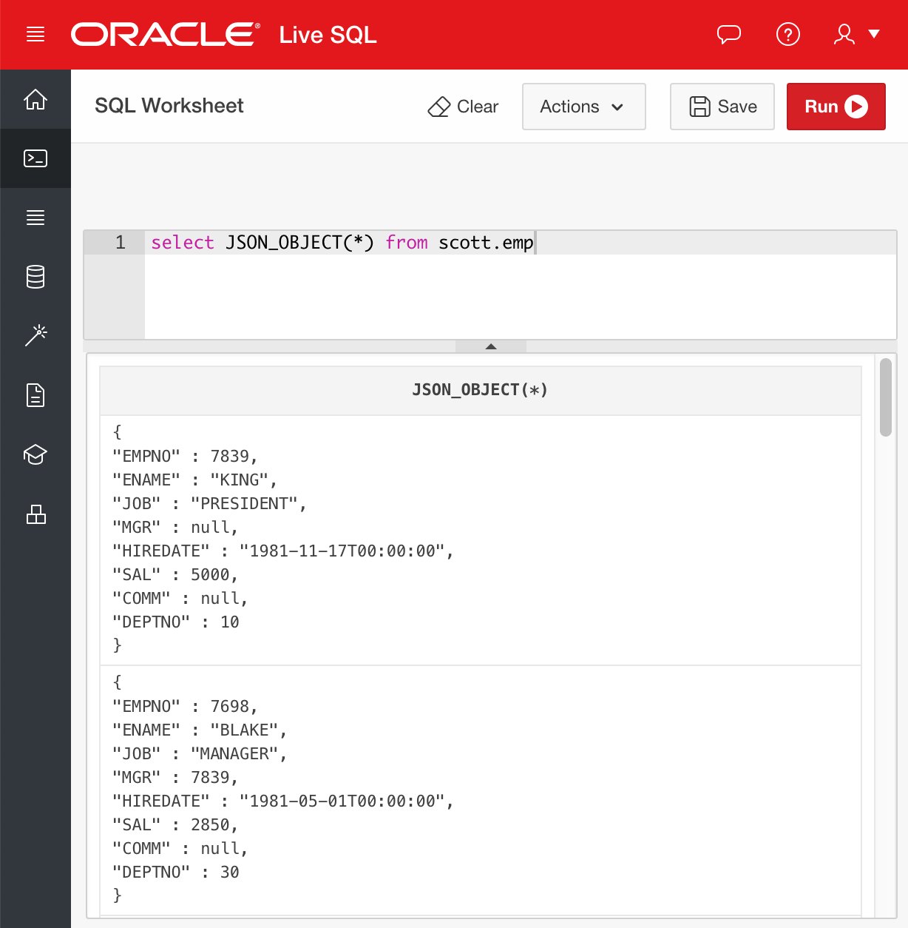The image size is (908, 928).
Task: Expand the user account dropdown arrow
Action: [x=874, y=34]
